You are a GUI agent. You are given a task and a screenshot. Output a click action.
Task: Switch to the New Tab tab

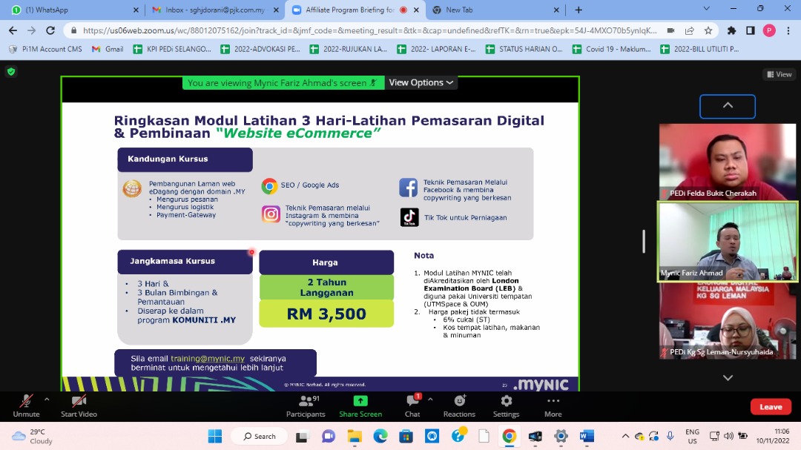[495, 10]
